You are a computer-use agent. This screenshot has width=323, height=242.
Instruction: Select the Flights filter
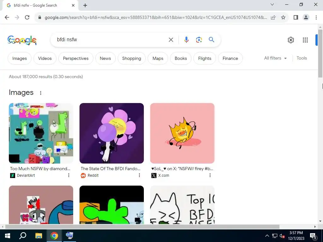click(204, 58)
